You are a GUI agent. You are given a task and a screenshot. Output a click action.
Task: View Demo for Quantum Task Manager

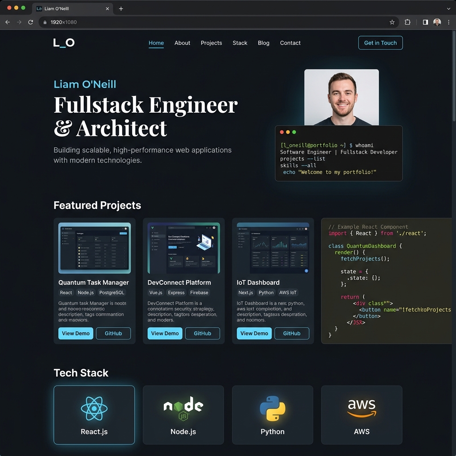click(x=76, y=333)
